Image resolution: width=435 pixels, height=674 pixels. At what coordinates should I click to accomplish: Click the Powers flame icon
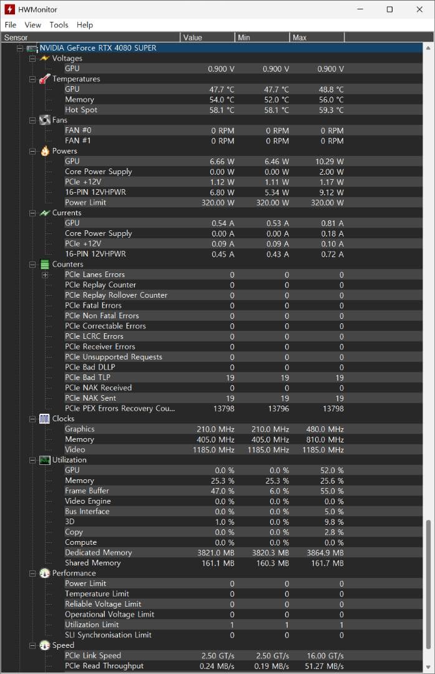tap(45, 151)
